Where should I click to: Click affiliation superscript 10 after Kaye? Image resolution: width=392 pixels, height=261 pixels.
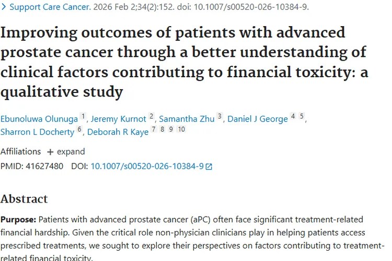[181, 130]
